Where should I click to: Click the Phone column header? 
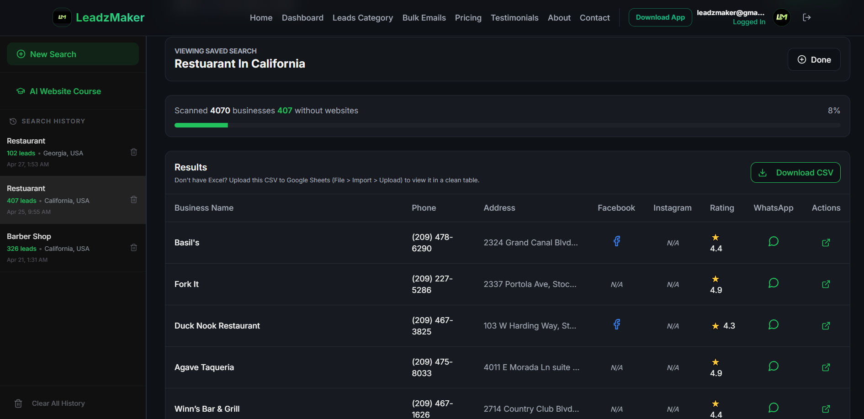pyautogui.click(x=424, y=208)
